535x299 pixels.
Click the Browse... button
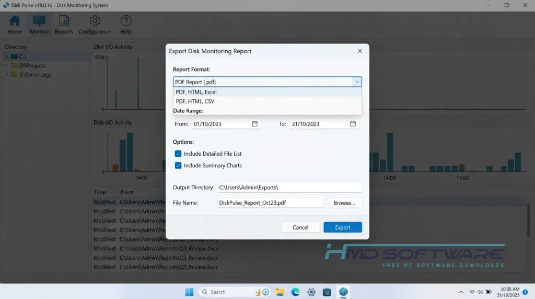click(x=344, y=203)
